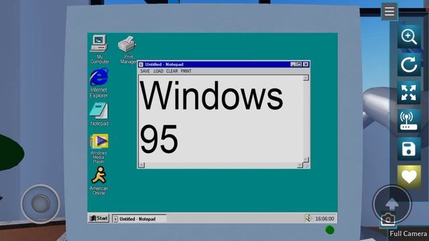Click the Notepad scroll-right arrow
The image size is (429, 241).
[x=300, y=165]
